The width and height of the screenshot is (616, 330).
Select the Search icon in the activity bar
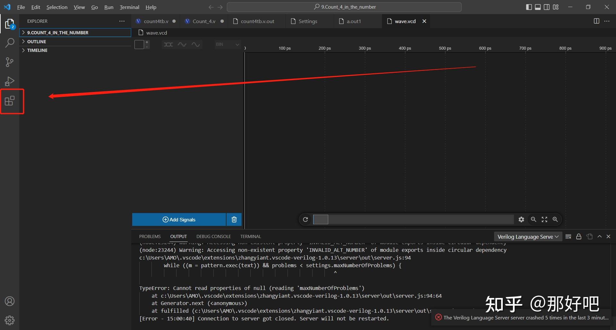tap(10, 42)
